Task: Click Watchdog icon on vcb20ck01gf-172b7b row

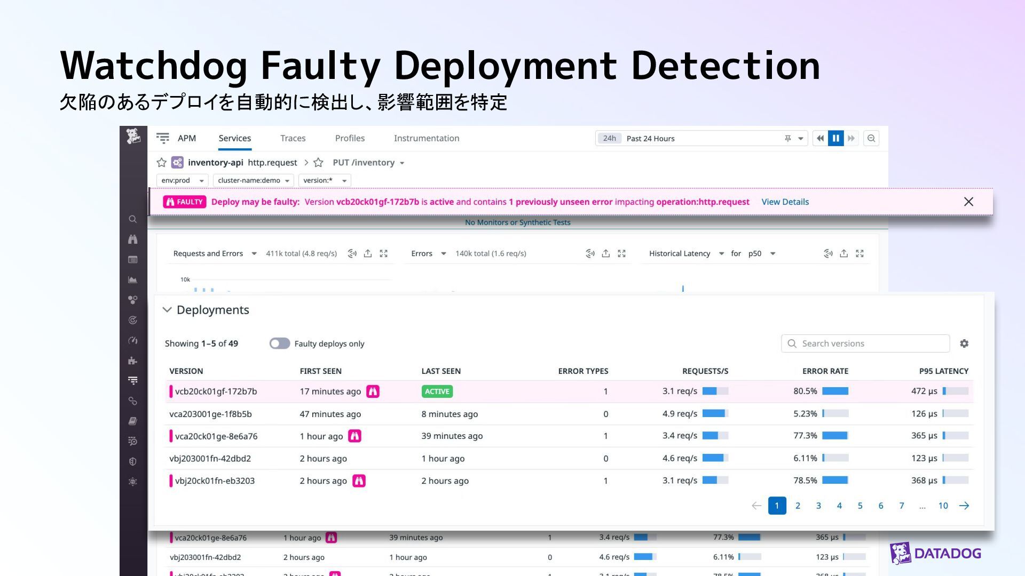Action: [373, 391]
